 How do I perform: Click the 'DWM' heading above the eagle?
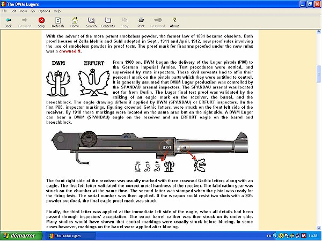(x=58, y=63)
